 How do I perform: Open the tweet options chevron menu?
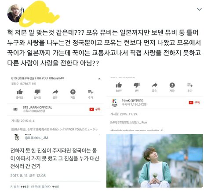pyautogui.click(x=199, y=9)
